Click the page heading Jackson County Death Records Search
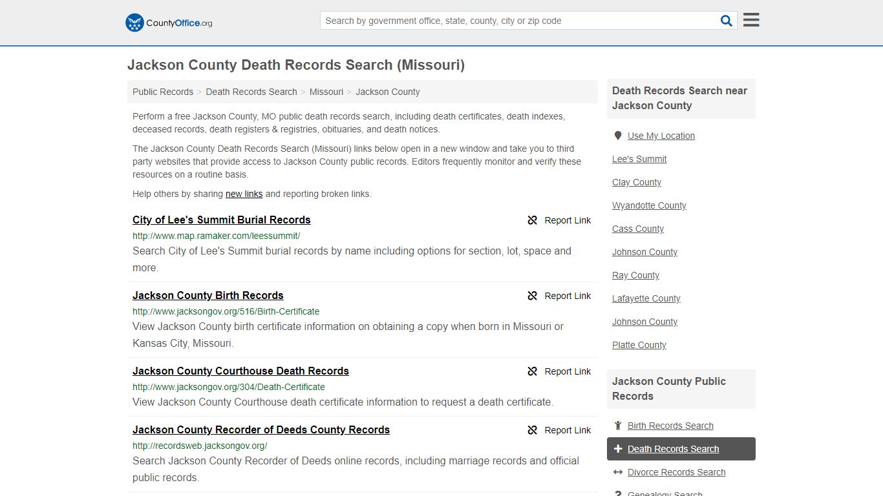The width and height of the screenshot is (883, 496). [x=296, y=65]
